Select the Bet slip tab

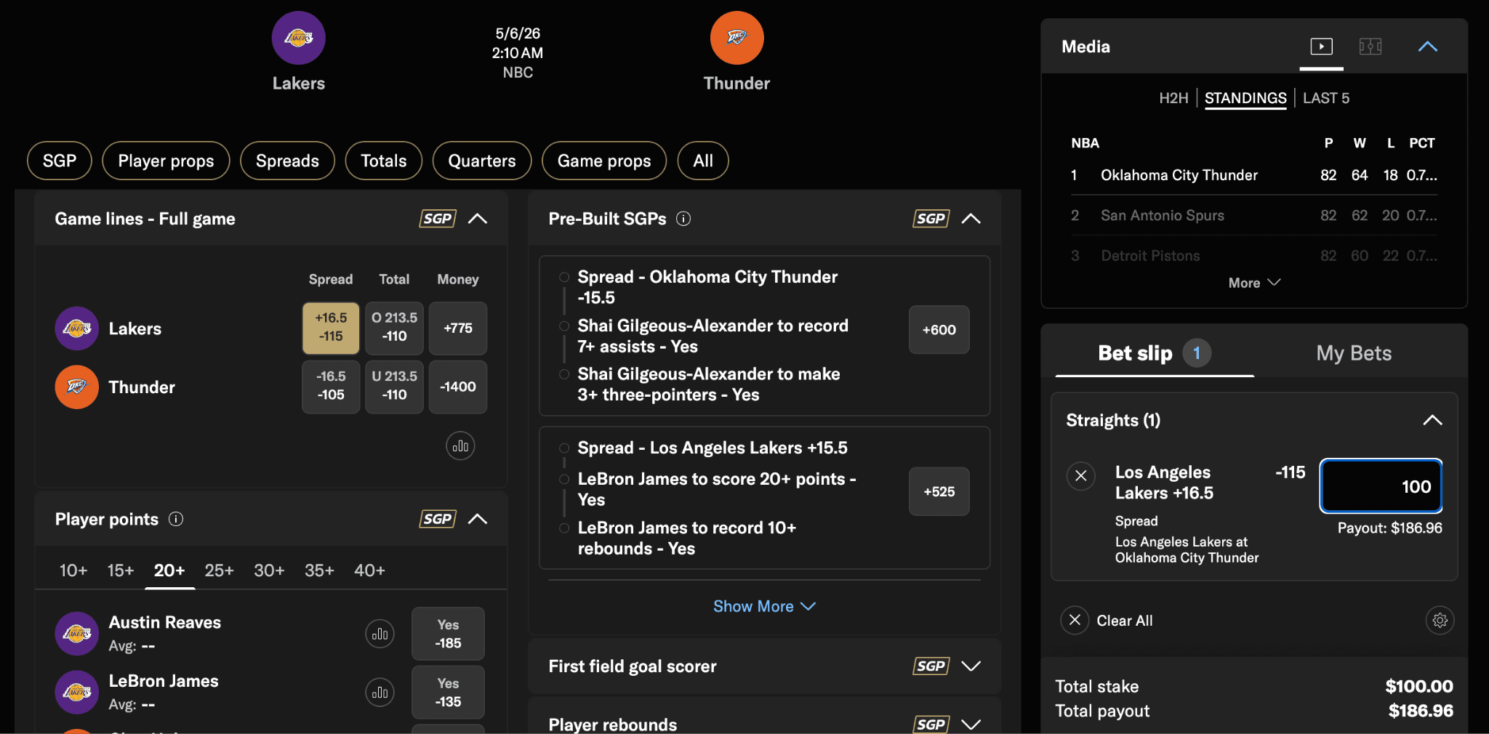(x=1155, y=353)
